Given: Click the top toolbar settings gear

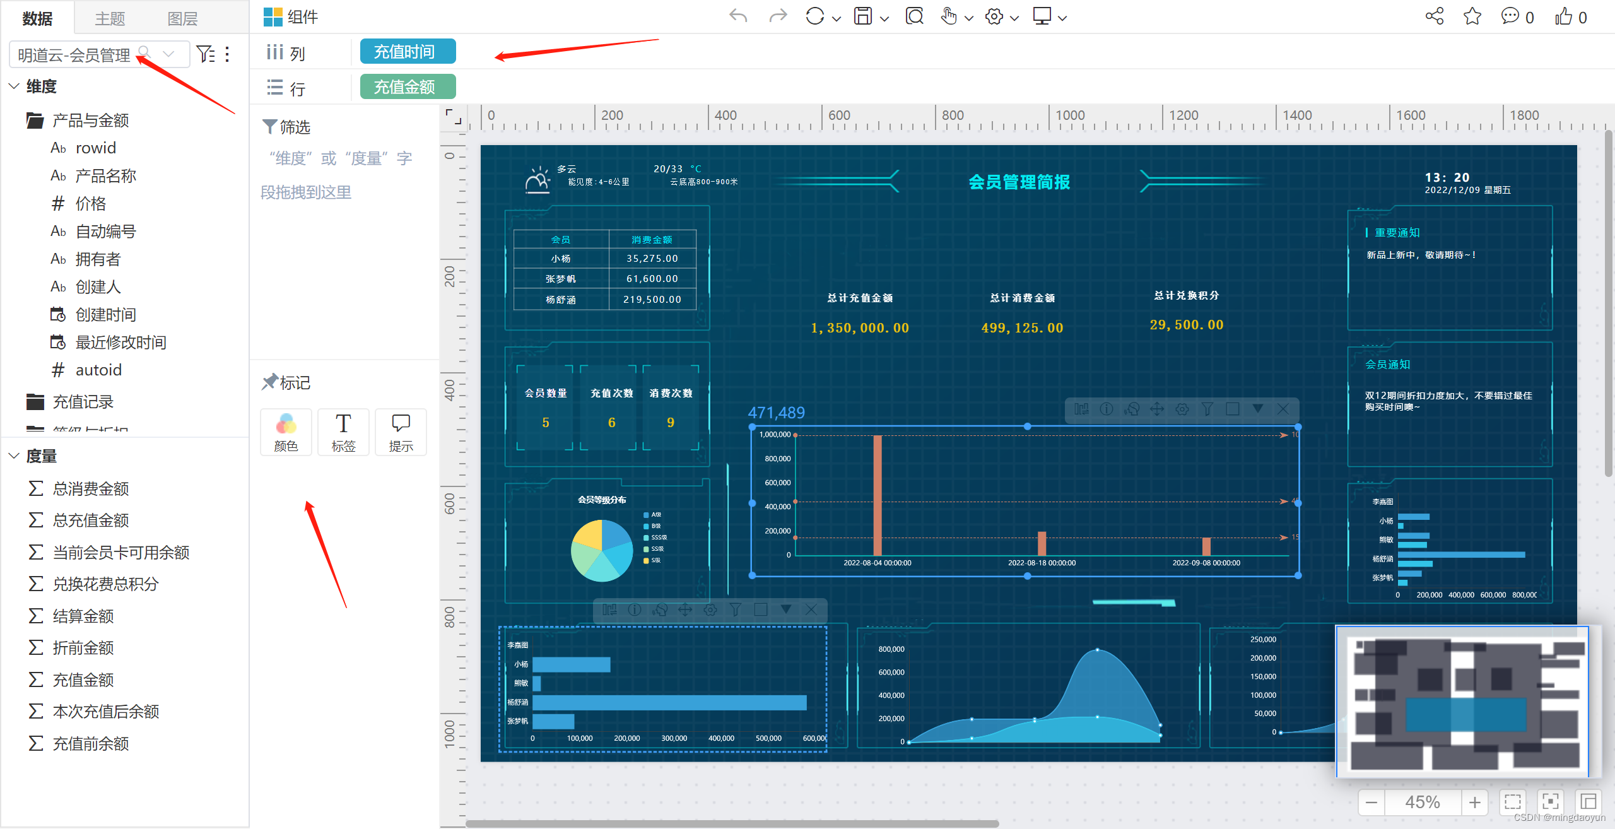Looking at the screenshot, I should click(994, 16).
